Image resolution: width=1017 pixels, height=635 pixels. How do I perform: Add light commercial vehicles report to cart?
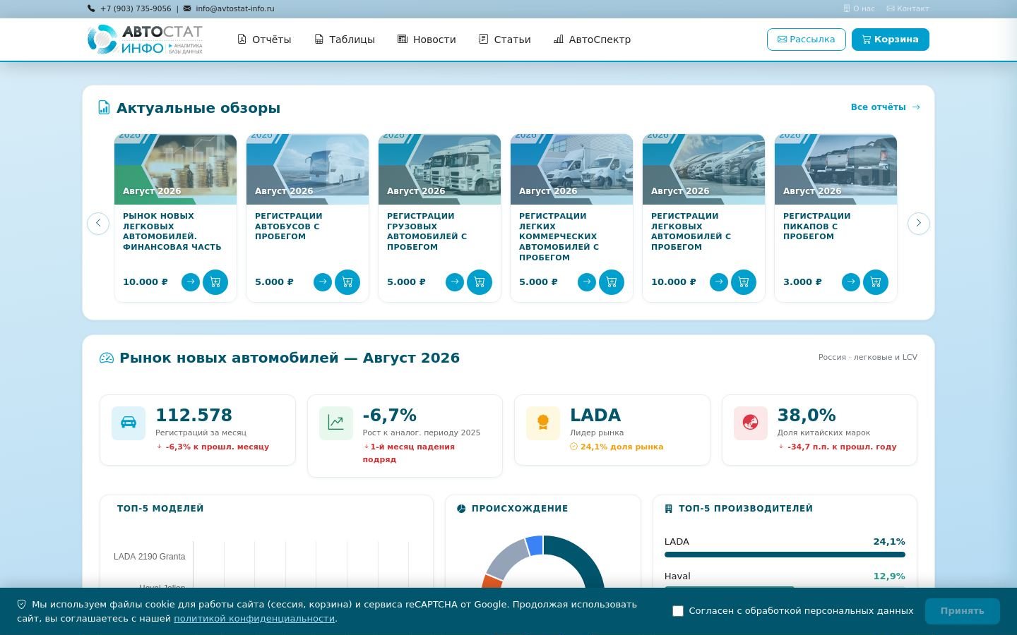pyautogui.click(x=612, y=282)
